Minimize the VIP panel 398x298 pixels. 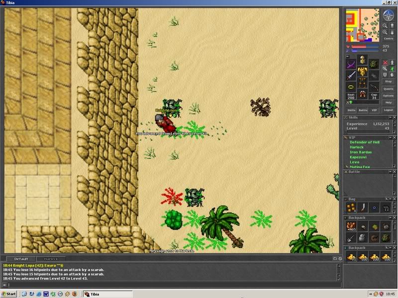391,138
